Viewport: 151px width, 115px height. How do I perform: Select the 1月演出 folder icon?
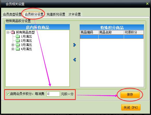pyautogui.click(x=18, y=36)
